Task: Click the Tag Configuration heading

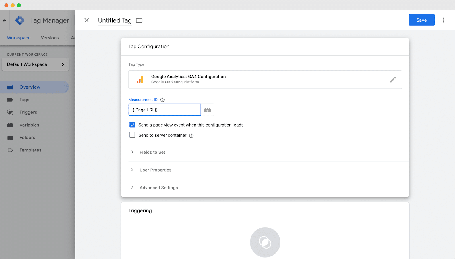Action: click(149, 47)
